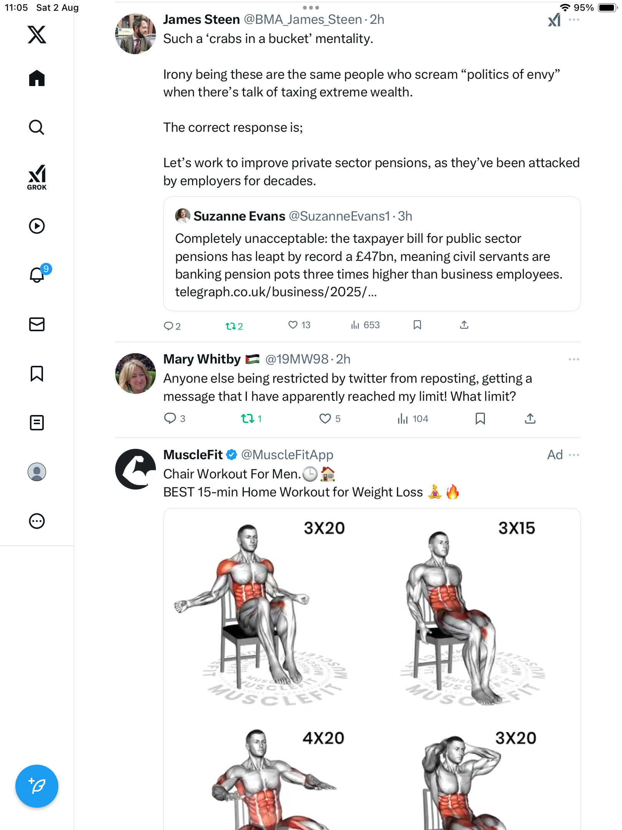Open the video play tab in sidebar
The image size is (622, 830).
coord(37,226)
